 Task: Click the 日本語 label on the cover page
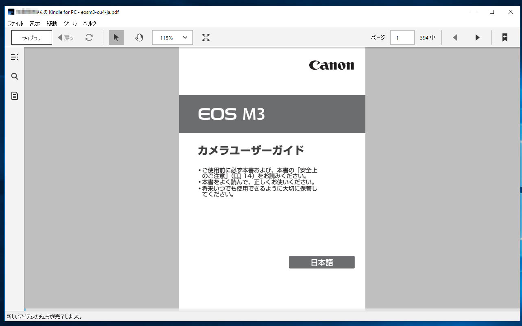tap(322, 262)
